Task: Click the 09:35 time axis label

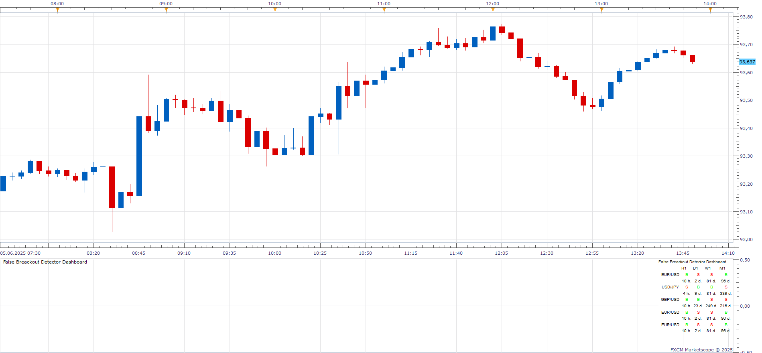Action: pos(230,253)
